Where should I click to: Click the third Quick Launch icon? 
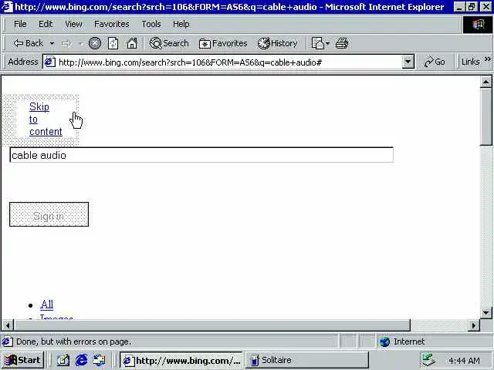[100, 360]
